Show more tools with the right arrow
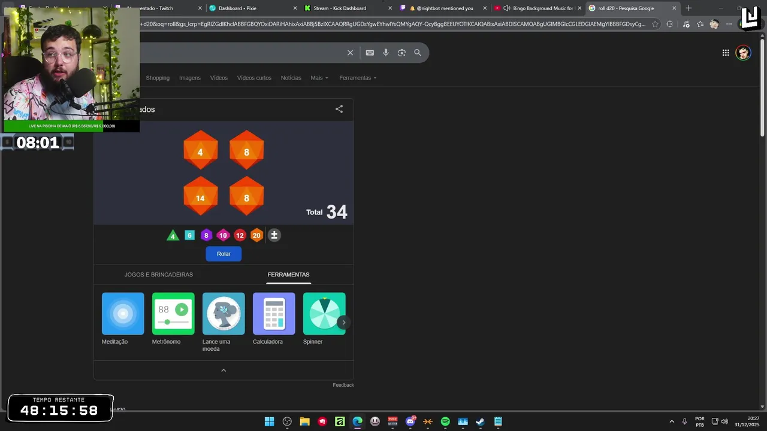 click(x=343, y=323)
